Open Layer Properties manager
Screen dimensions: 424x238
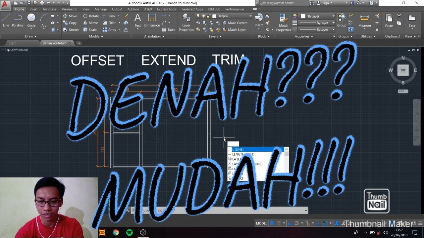tap(186, 22)
